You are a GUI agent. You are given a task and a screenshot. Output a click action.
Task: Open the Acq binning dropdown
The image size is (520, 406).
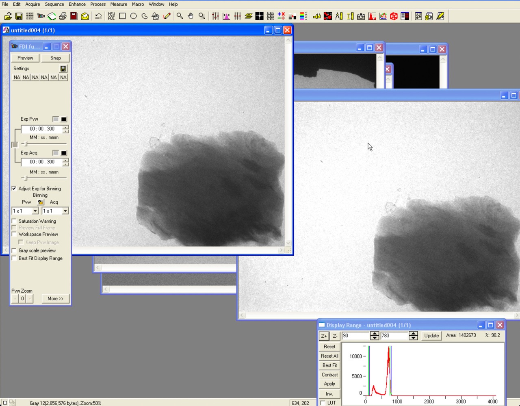coord(65,211)
